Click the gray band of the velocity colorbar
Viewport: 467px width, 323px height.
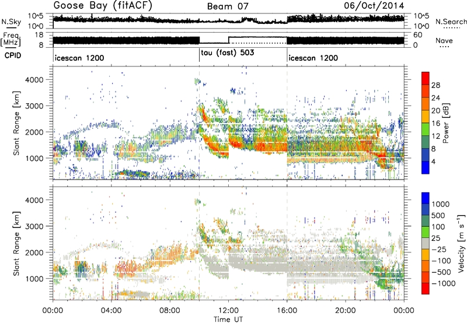tap(426, 244)
